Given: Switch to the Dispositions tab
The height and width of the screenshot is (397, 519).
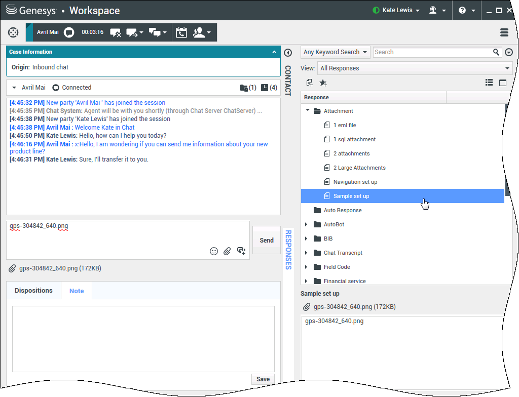Looking at the screenshot, I should point(33,291).
